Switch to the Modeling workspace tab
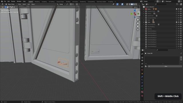The image size is (183, 103). tap(37, 2)
